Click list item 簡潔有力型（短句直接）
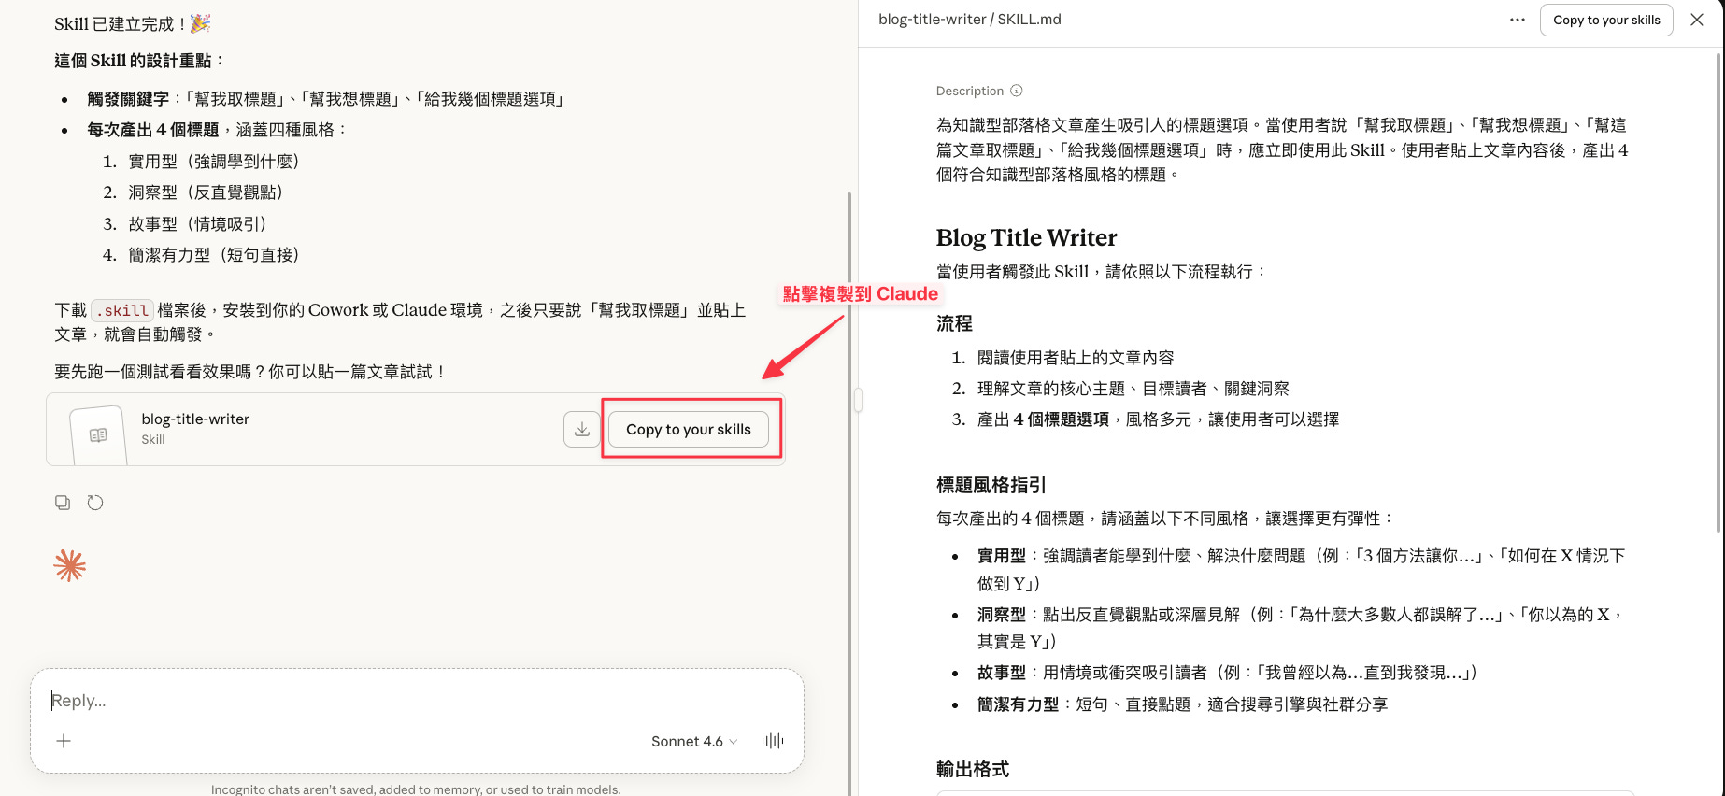Screen dimensions: 1725x796 pos(214,255)
